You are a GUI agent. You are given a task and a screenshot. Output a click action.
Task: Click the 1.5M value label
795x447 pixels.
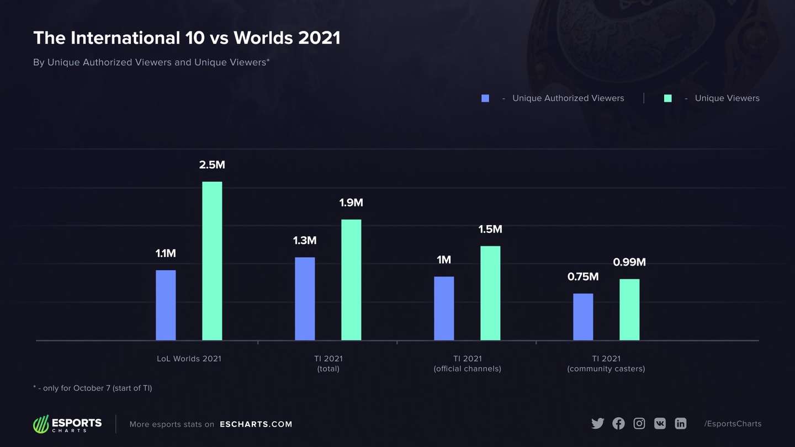coord(490,229)
